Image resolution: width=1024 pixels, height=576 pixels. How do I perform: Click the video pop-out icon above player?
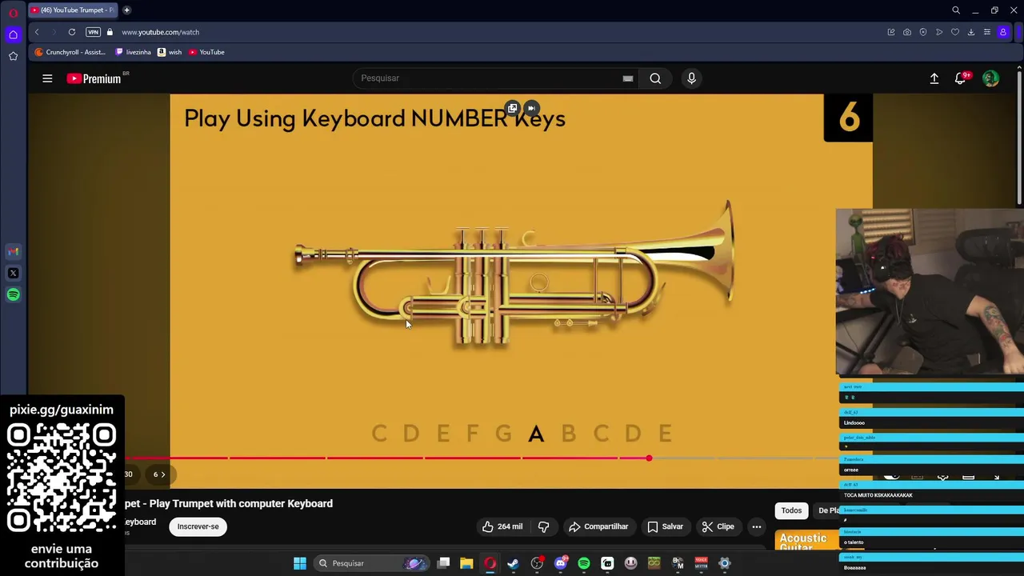coord(513,108)
